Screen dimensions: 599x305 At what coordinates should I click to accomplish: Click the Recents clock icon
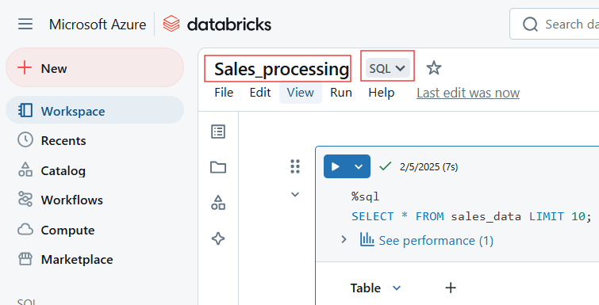25,140
